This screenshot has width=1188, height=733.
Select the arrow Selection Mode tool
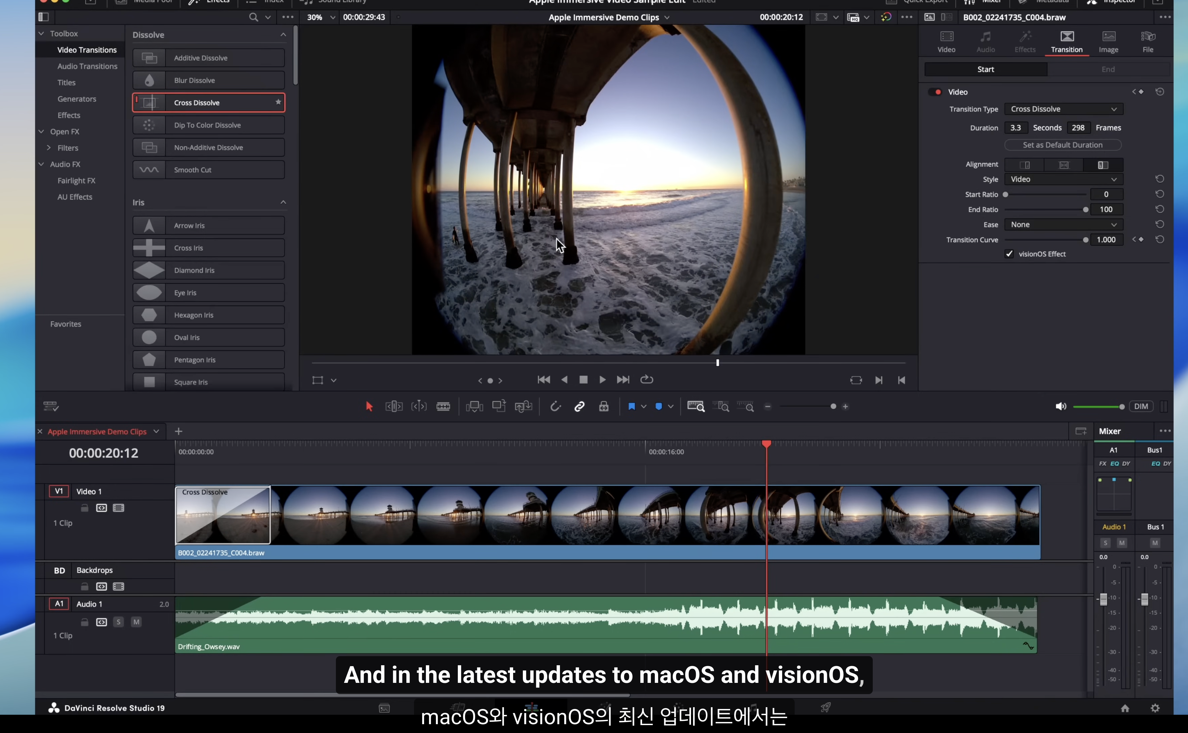[x=369, y=406]
